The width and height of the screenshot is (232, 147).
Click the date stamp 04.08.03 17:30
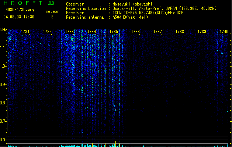tap(19, 17)
